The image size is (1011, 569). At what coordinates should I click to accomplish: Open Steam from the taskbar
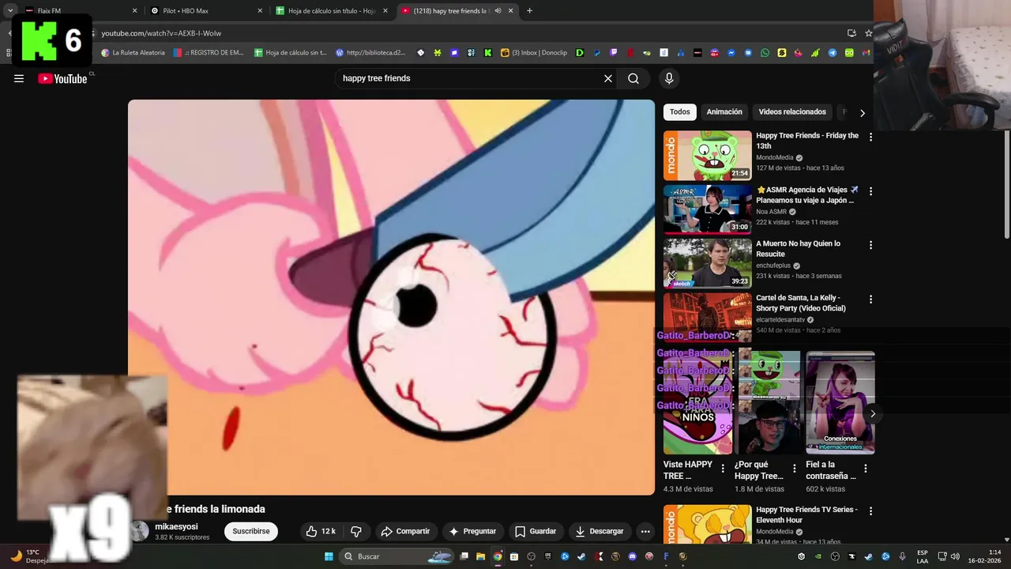click(581, 556)
